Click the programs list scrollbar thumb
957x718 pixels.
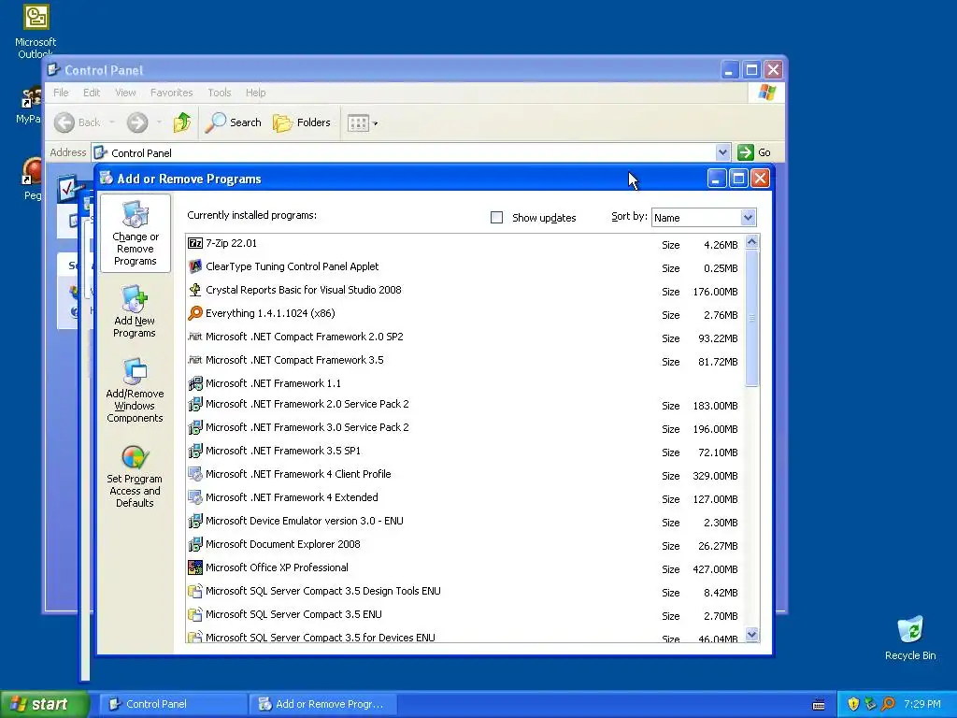click(x=752, y=318)
